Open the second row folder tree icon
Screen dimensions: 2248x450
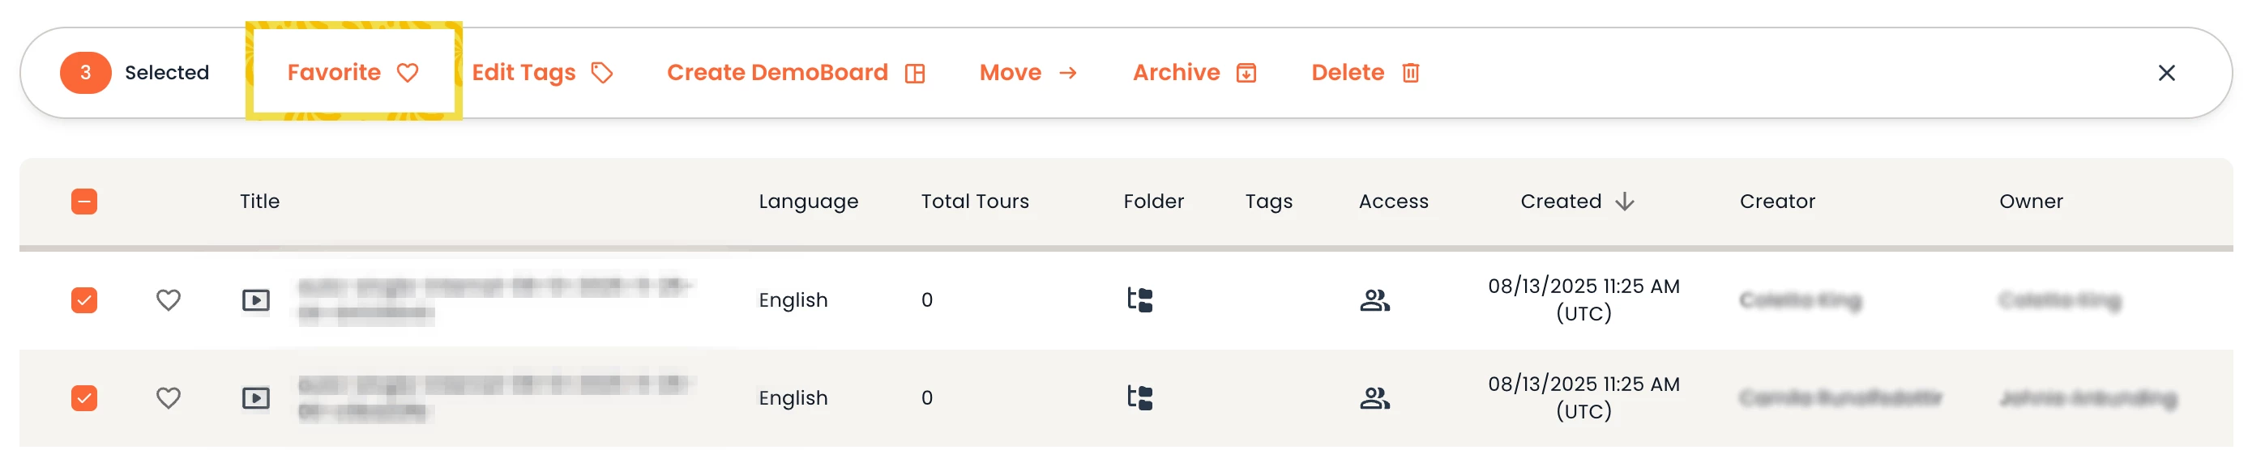click(x=1139, y=397)
